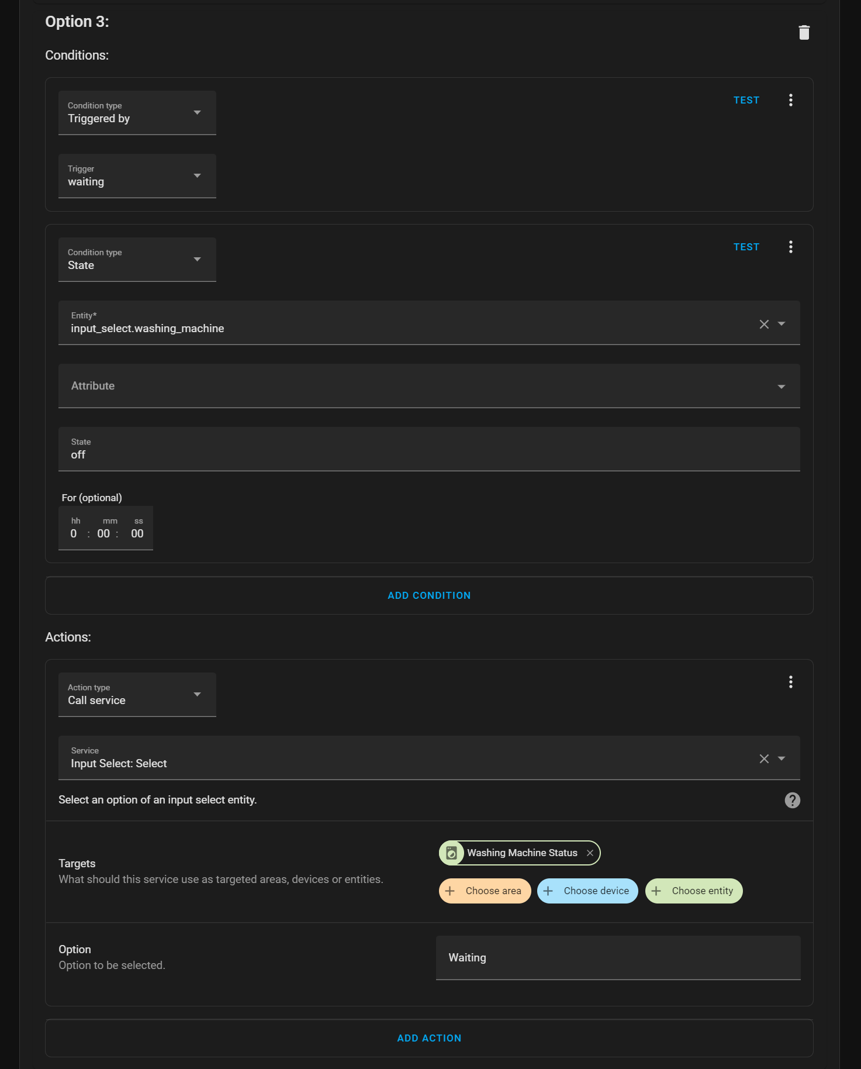Click the washing machine icon in target chip

coord(451,853)
